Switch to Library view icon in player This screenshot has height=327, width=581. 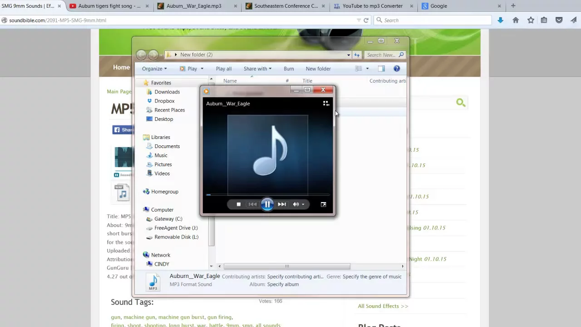point(326,104)
